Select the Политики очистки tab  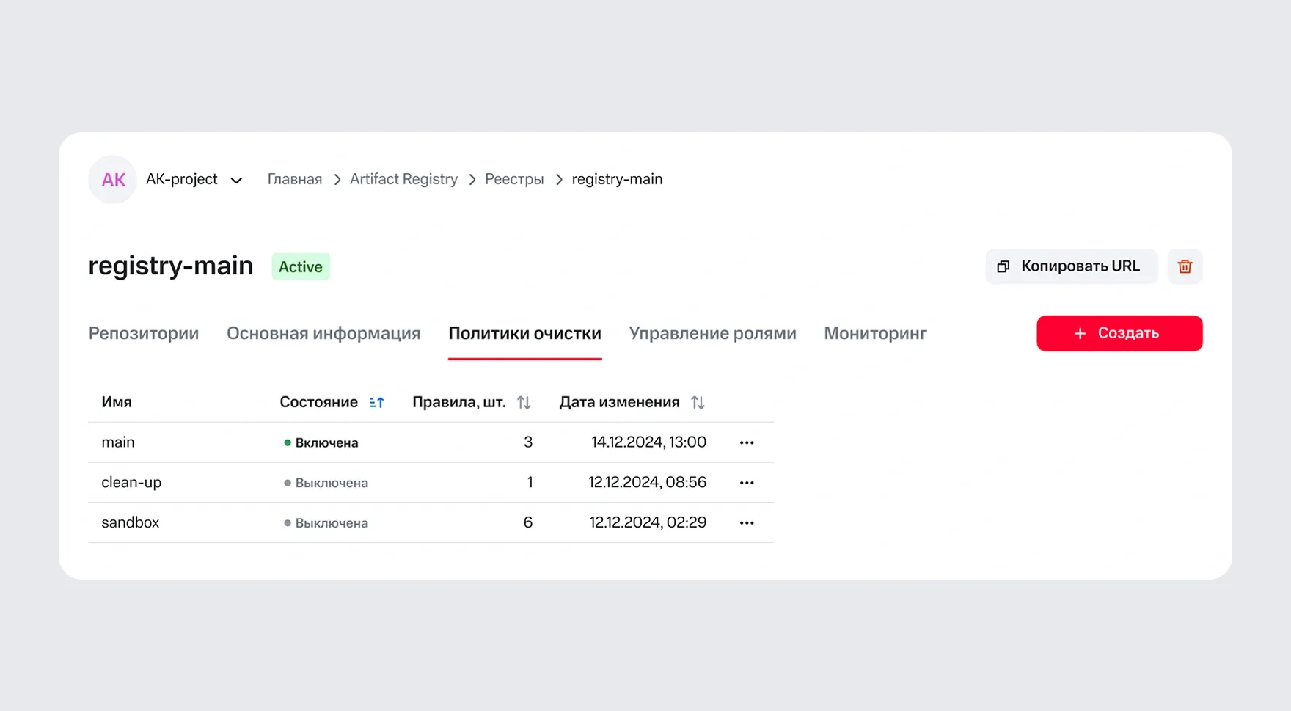[525, 333]
